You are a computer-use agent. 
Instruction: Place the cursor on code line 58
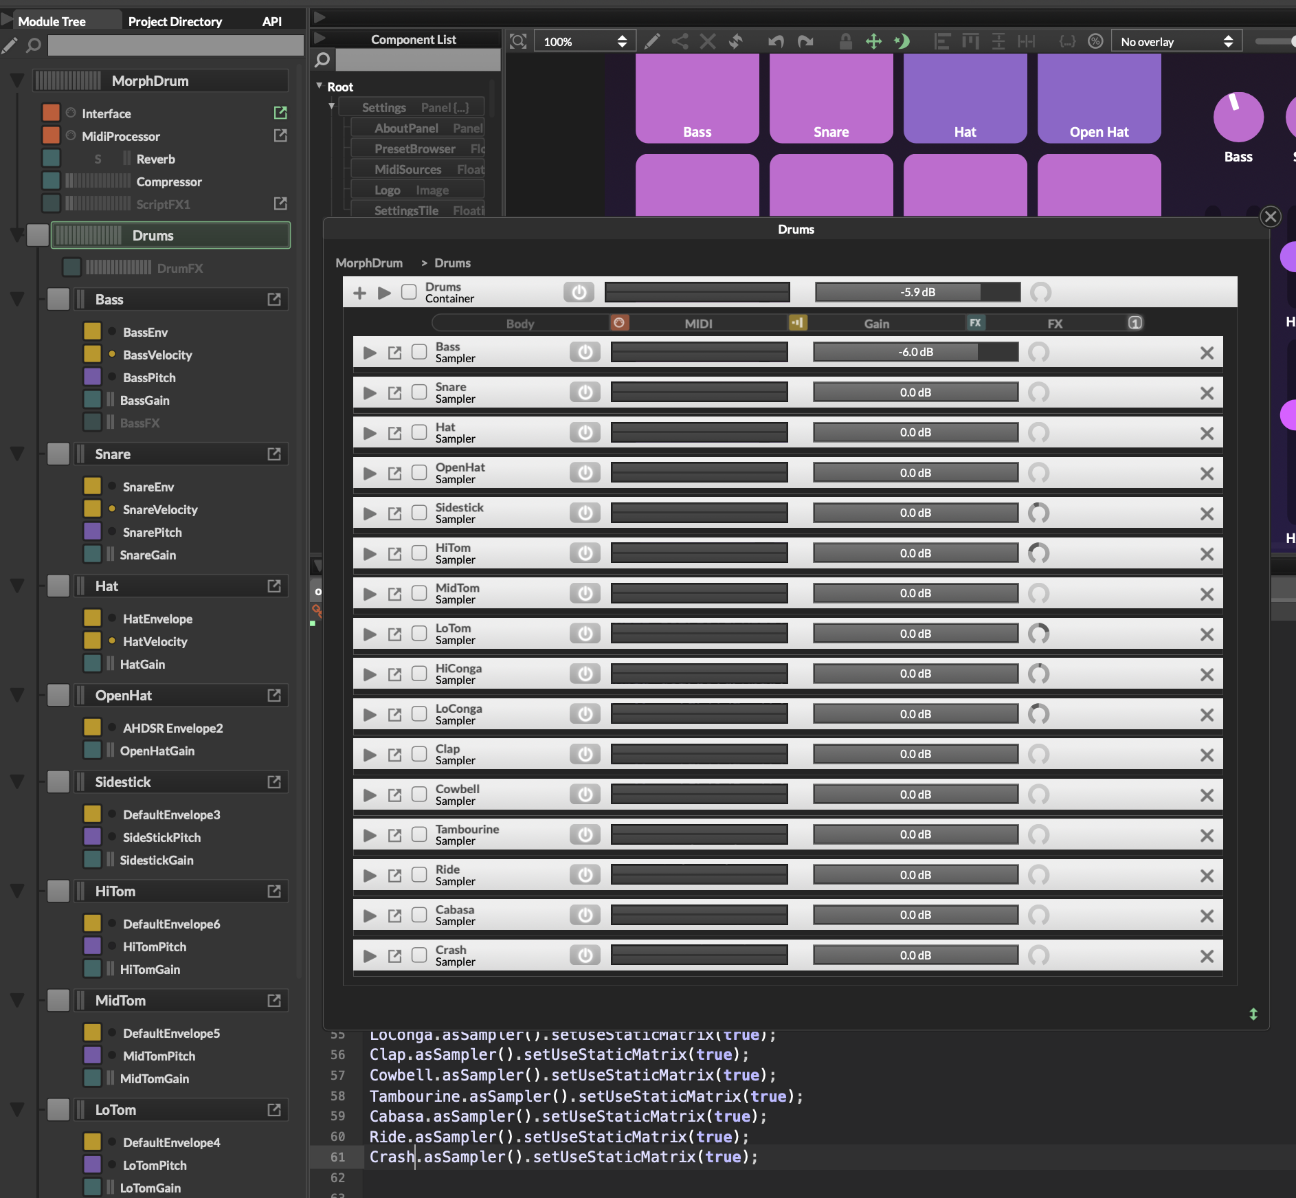point(584,1097)
